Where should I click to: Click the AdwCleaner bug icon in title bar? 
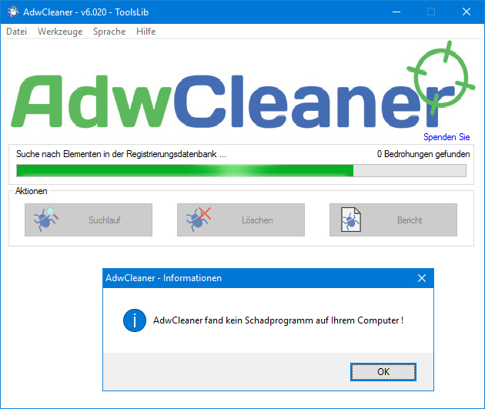tap(13, 12)
